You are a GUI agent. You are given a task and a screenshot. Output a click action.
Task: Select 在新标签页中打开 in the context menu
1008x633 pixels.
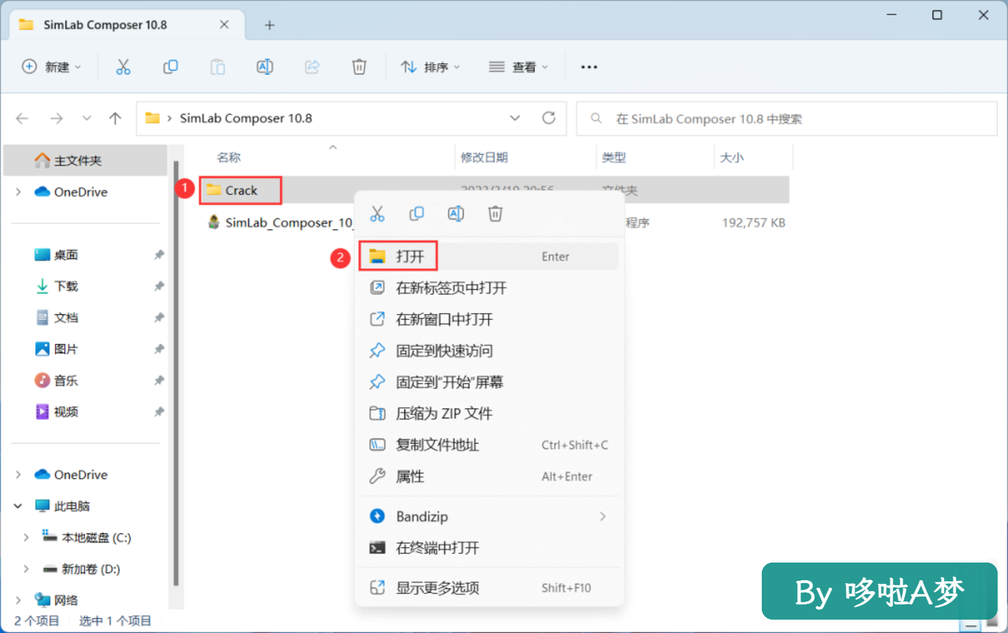489,288
